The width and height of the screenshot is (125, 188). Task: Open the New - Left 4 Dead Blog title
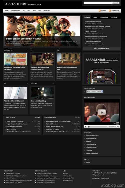click(38, 101)
